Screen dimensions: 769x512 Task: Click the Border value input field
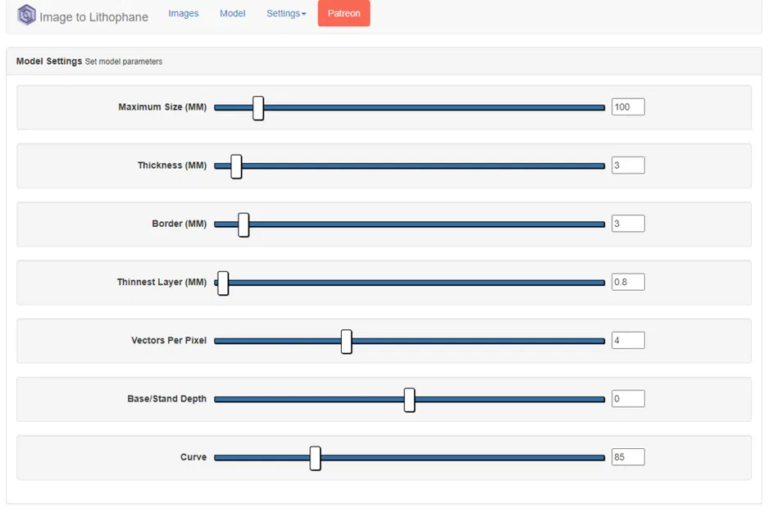tap(628, 224)
